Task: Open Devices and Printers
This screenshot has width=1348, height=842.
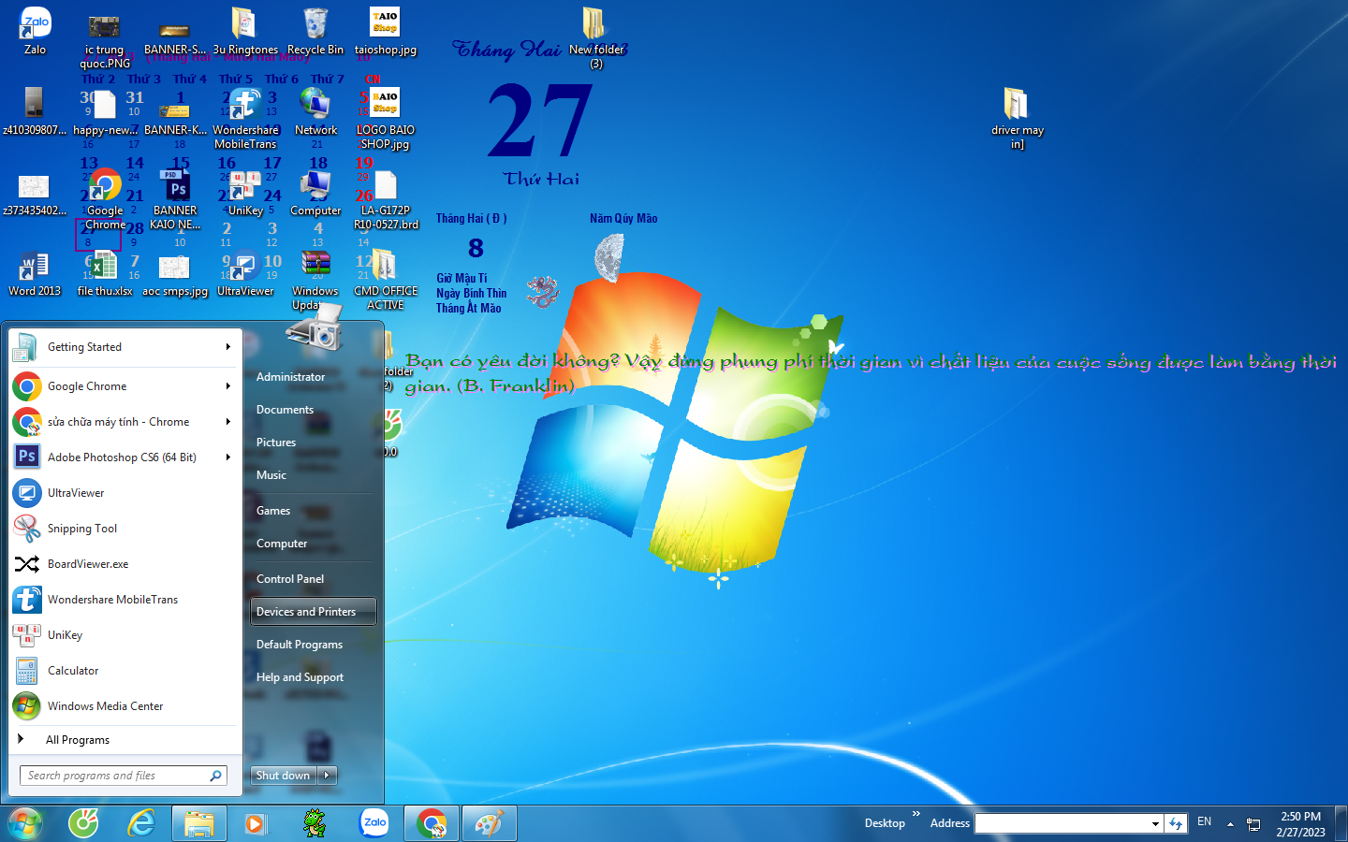Action: 313,612
